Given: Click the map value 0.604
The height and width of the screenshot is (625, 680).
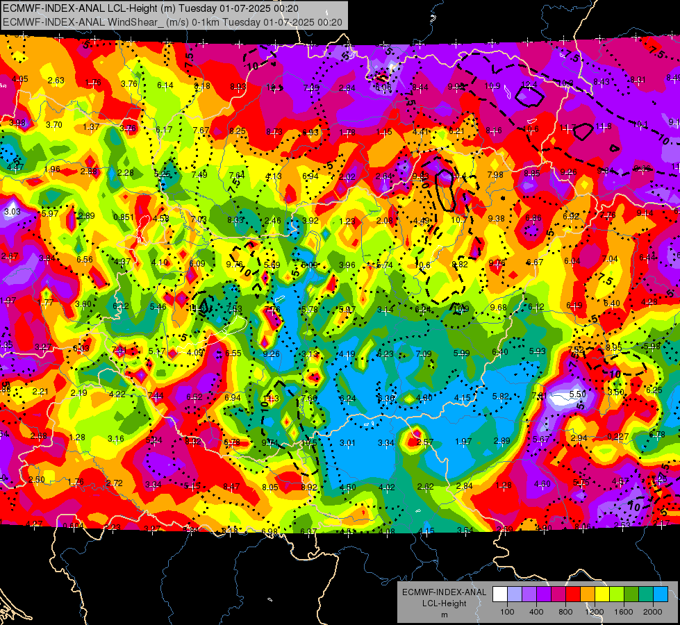Looking at the screenshot, I should pos(74,526).
